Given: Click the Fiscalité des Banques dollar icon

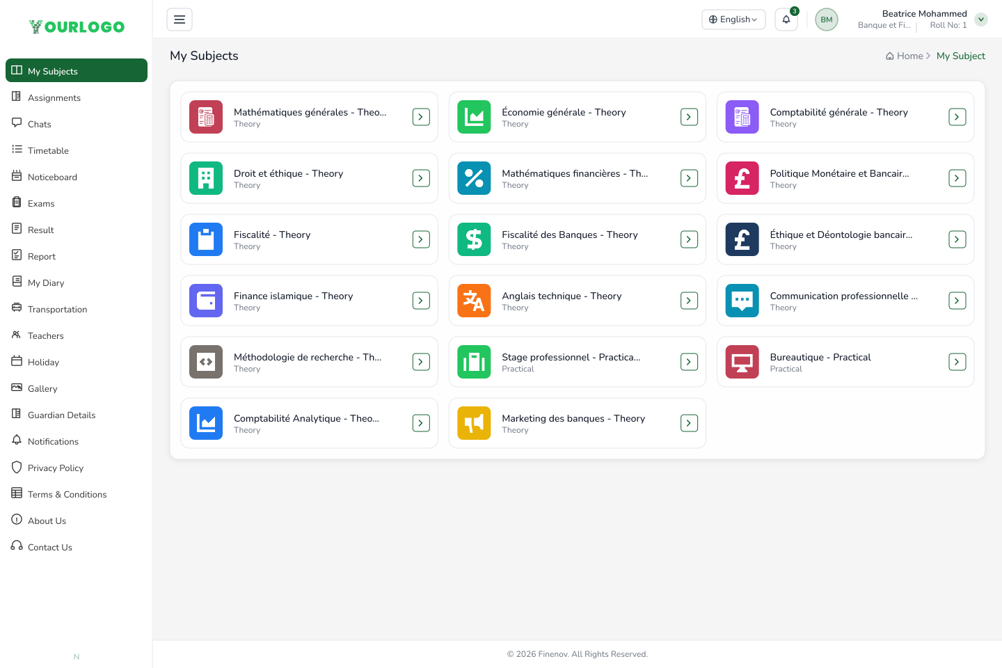Looking at the screenshot, I should point(474,239).
